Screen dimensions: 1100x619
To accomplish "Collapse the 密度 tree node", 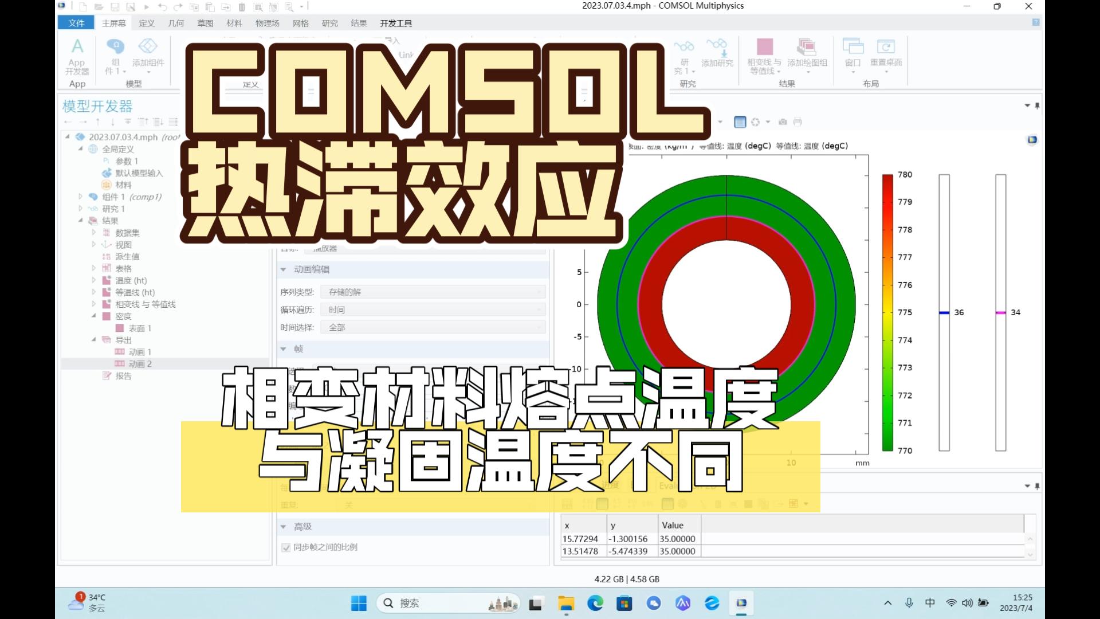I will click(94, 316).
